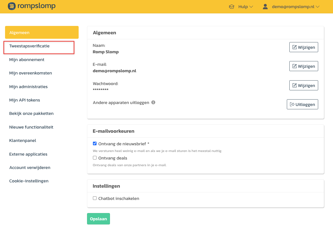The image size is (333, 232).
Task: Click the sign-out arrow icon on Uitloggen
Action: click(292, 104)
